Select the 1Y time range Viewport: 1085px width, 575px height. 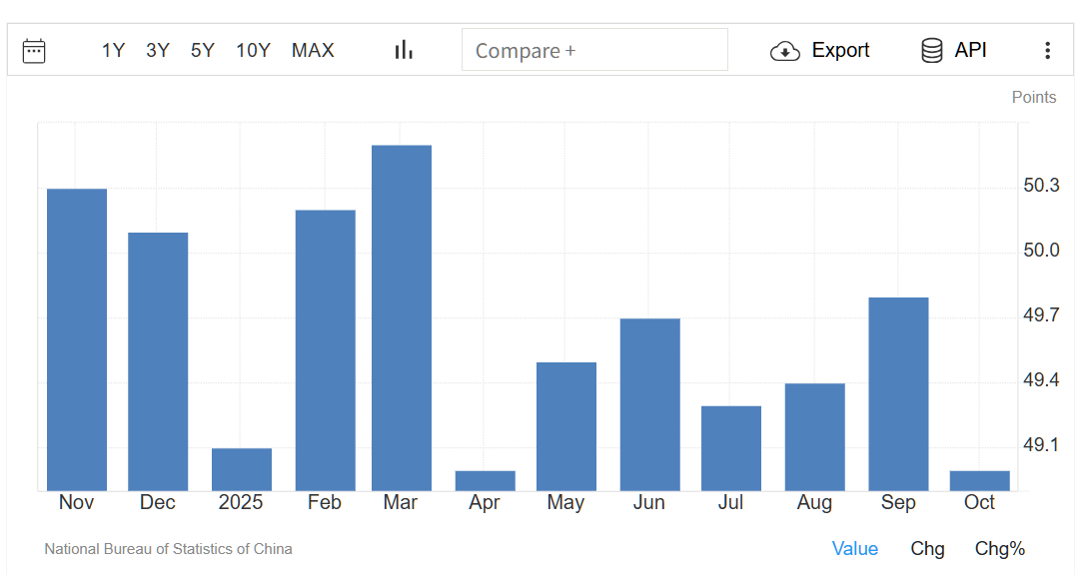pos(113,51)
